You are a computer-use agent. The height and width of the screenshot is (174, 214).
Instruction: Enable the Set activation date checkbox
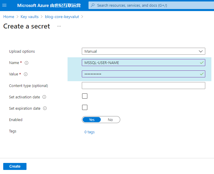point(85,96)
